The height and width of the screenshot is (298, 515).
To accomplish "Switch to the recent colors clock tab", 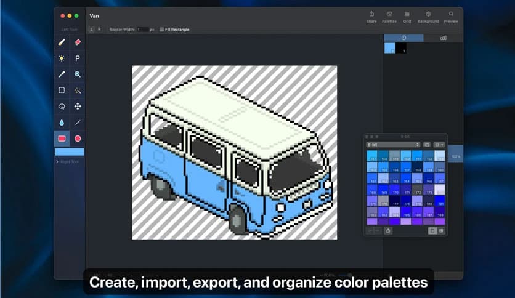I will click(x=403, y=38).
